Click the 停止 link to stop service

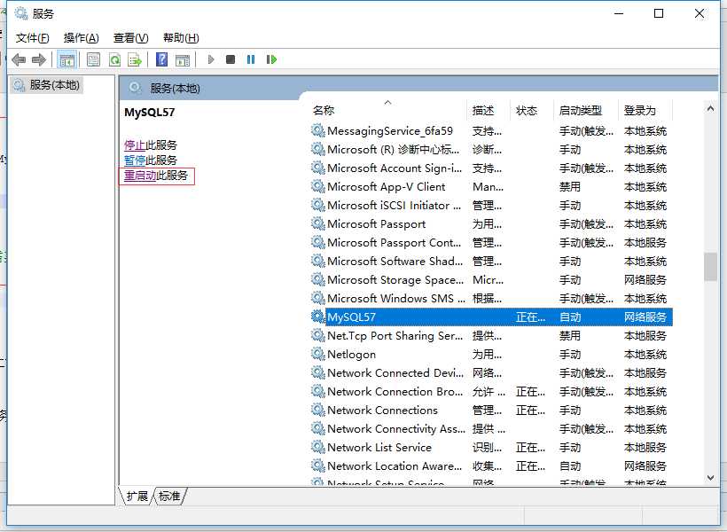pyautogui.click(x=135, y=145)
